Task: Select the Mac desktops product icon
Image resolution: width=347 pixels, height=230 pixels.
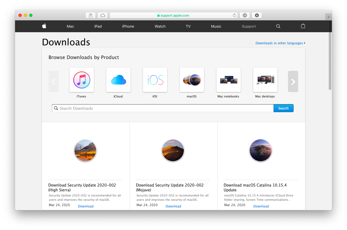Action: point(265,80)
